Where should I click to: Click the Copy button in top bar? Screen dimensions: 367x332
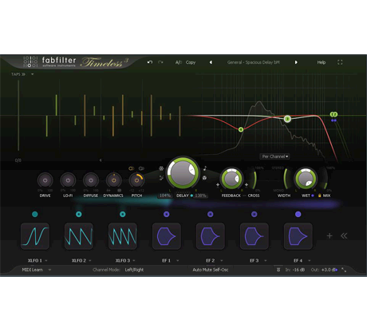pos(191,62)
